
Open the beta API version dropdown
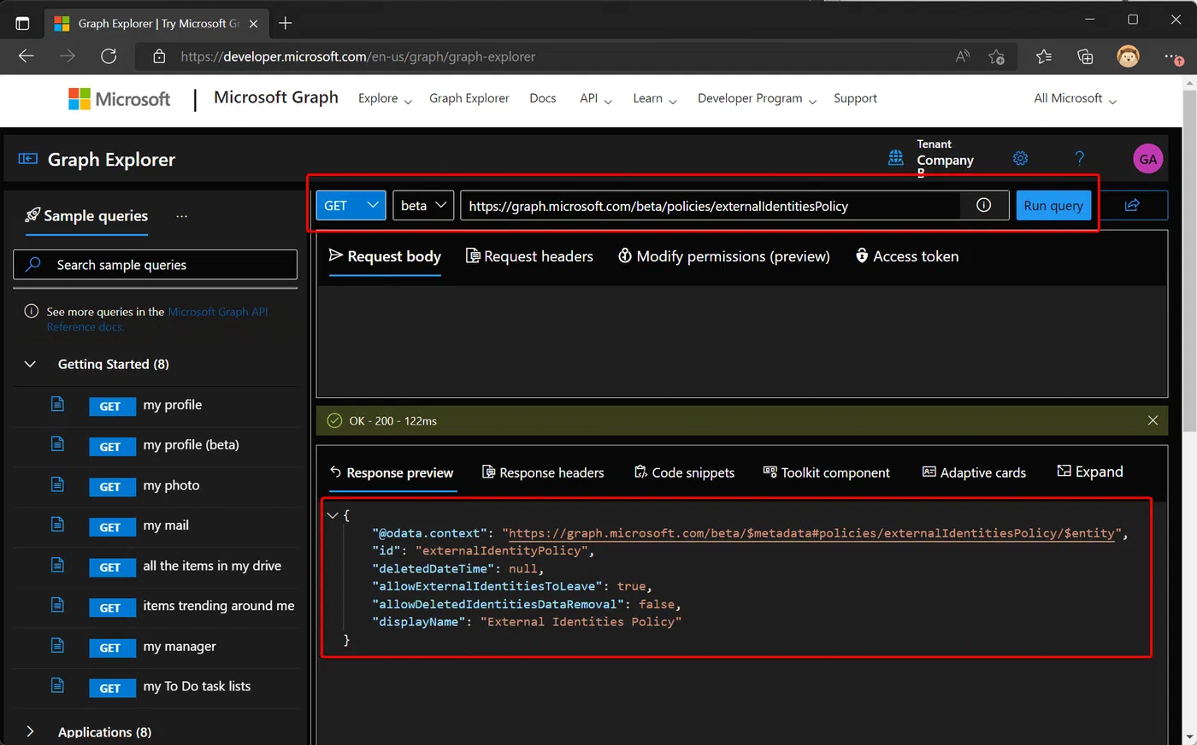423,205
